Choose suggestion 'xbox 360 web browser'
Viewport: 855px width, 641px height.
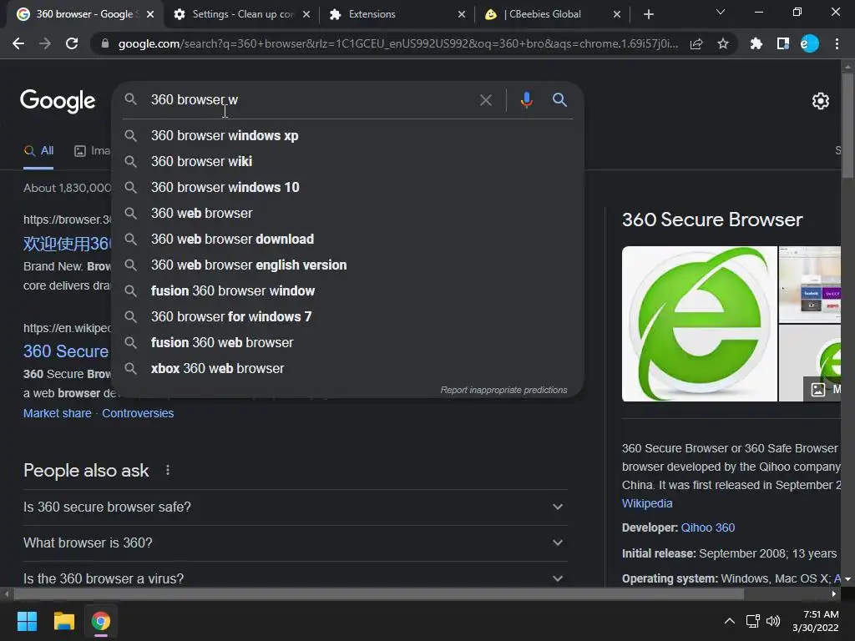click(348, 368)
